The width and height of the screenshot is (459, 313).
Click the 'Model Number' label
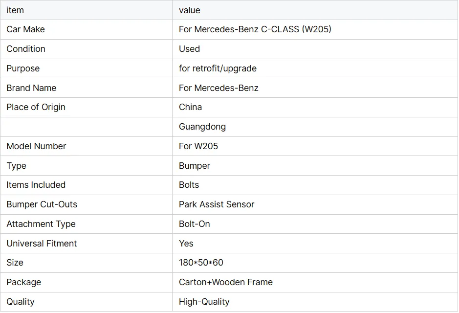point(36,146)
